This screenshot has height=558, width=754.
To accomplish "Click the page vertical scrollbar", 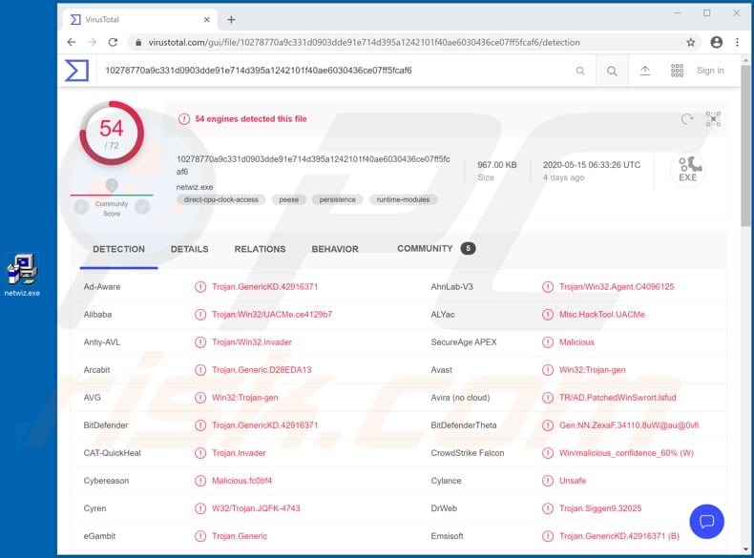I will pyautogui.click(x=745, y=147).
